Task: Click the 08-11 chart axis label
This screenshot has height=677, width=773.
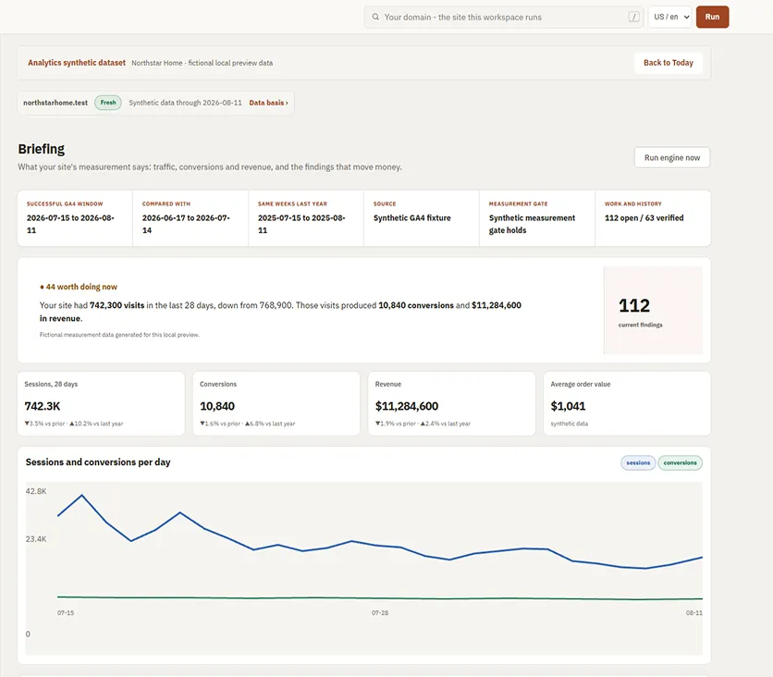Action: [693, 613]
